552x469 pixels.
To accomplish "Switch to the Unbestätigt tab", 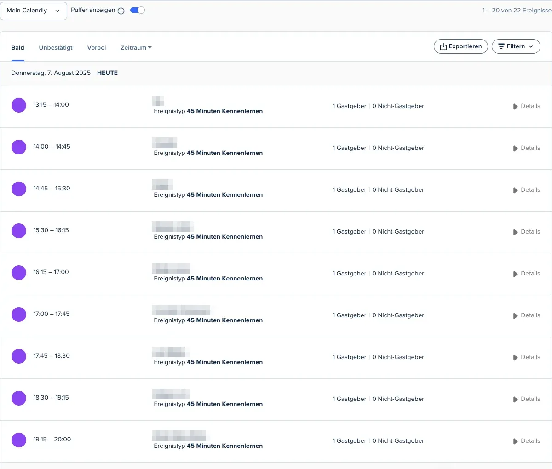I will click(56, 47).
